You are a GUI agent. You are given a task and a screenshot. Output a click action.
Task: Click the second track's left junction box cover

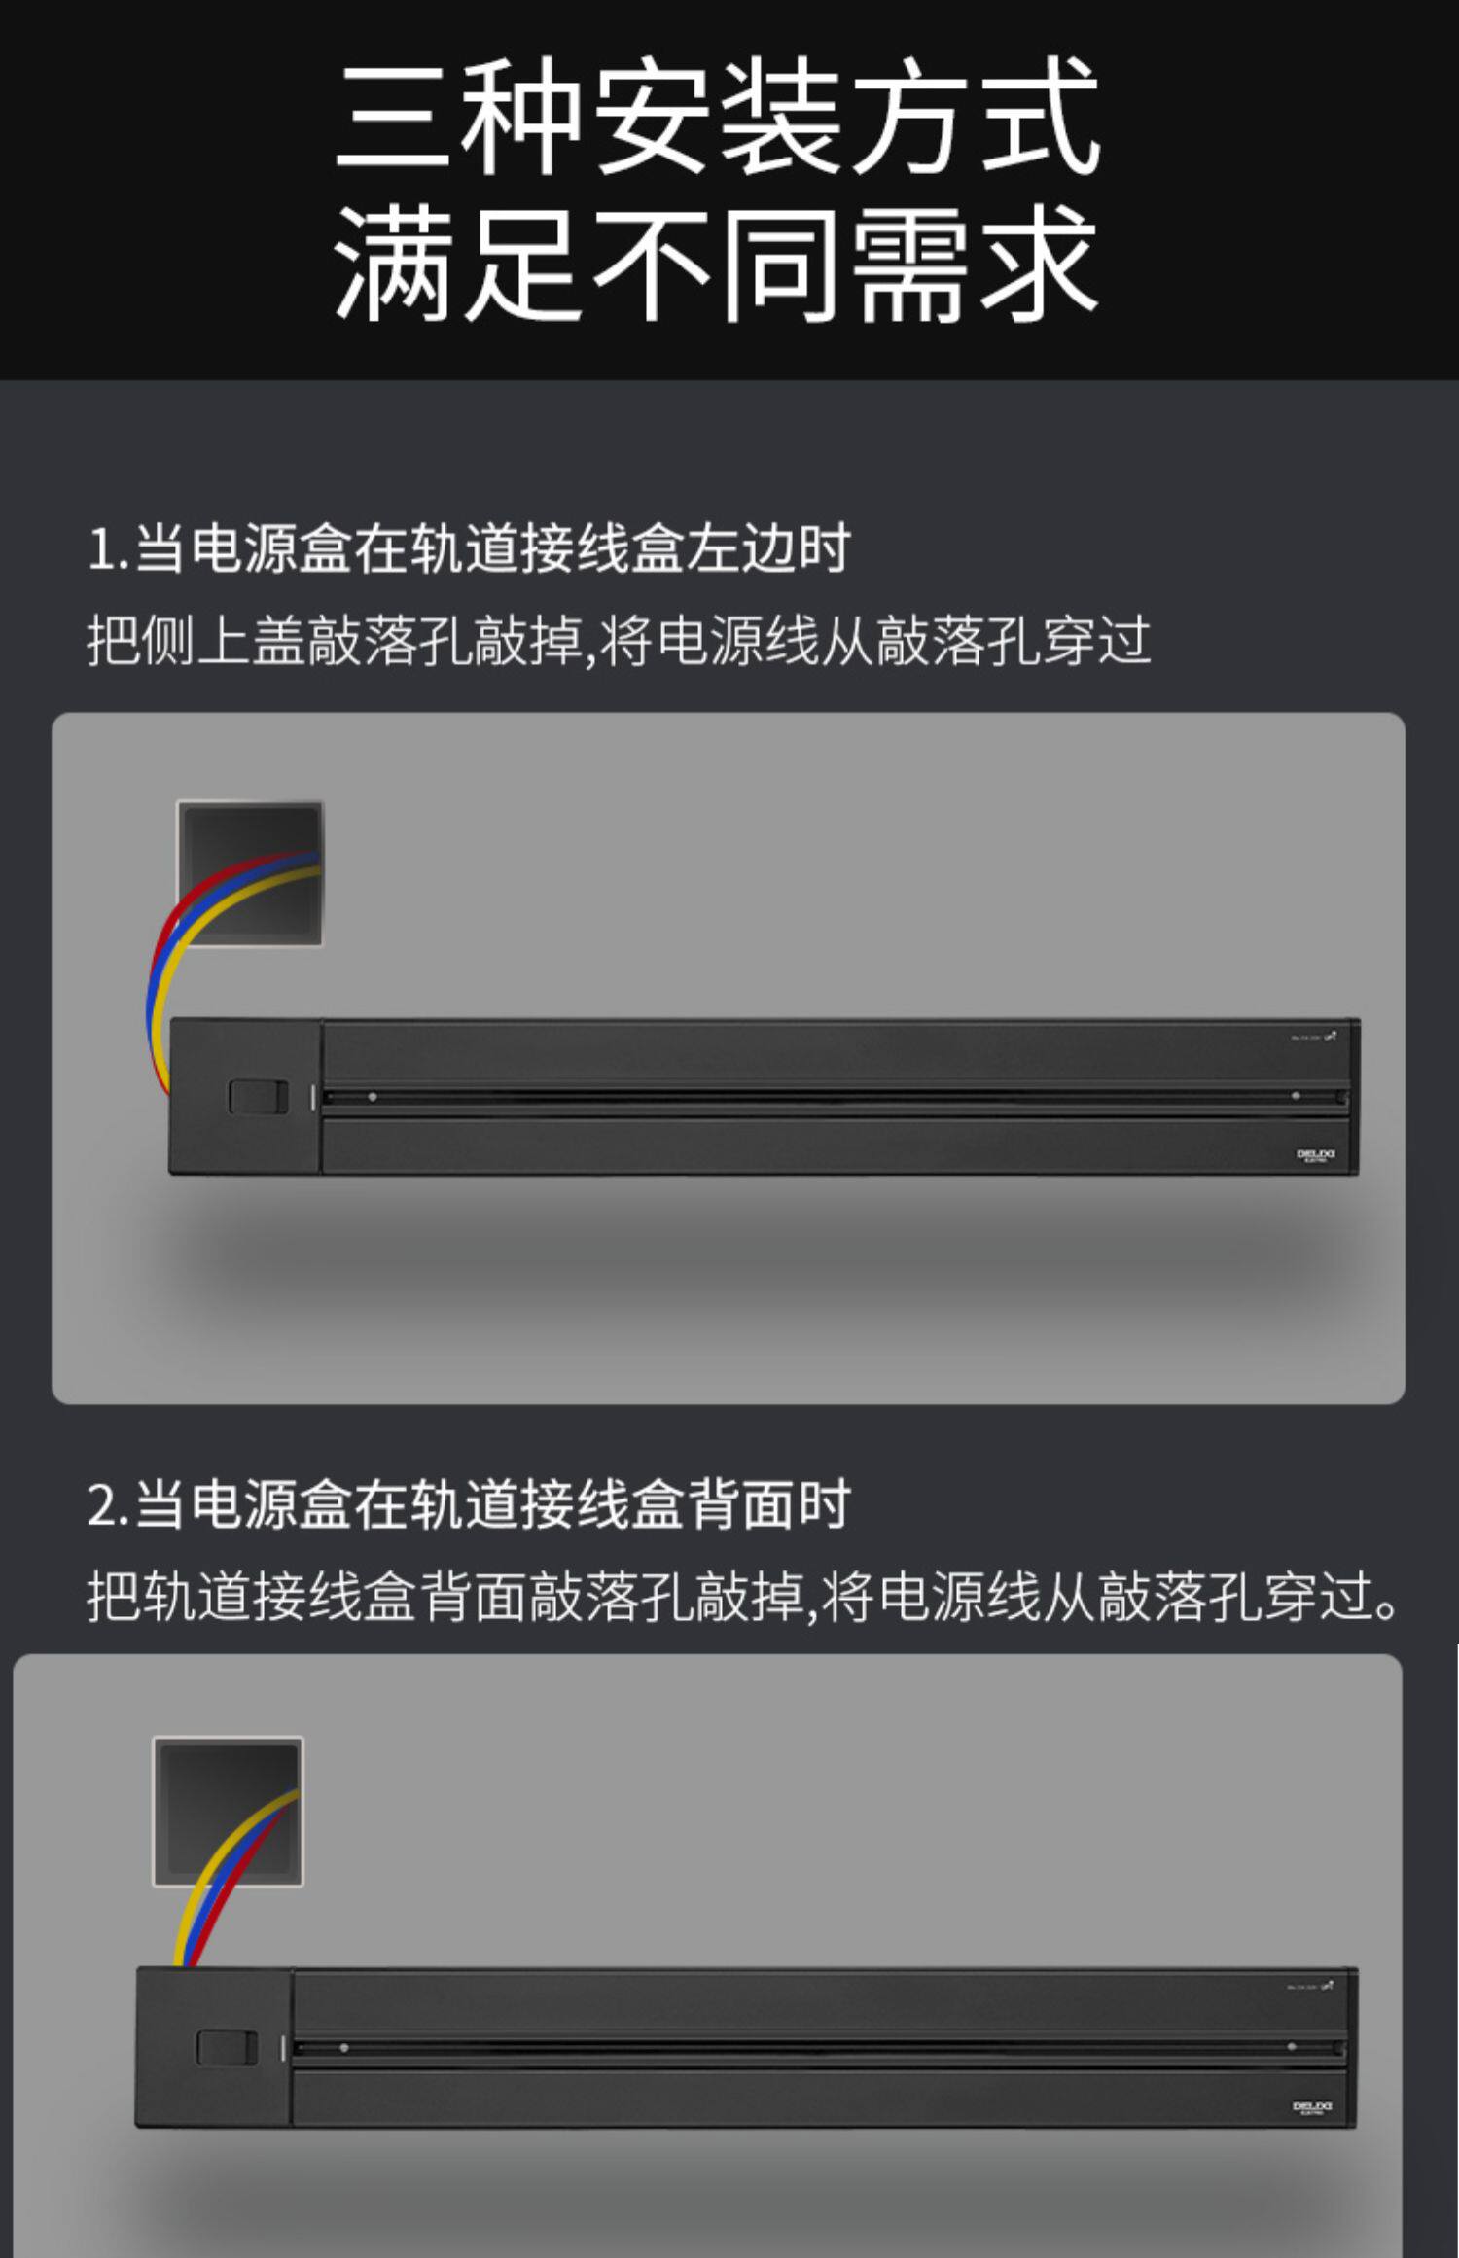tap(214, 2046)
